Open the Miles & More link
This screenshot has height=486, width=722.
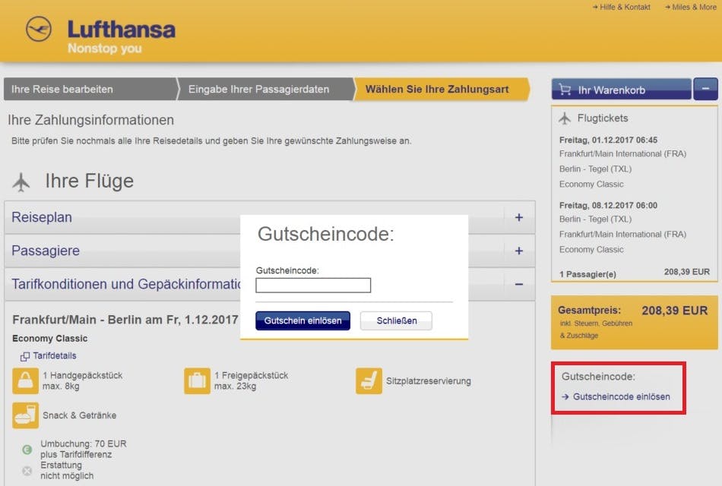tap(691, 7)
